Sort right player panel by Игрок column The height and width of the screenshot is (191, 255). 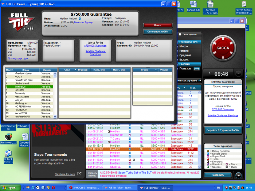point(145,70)
